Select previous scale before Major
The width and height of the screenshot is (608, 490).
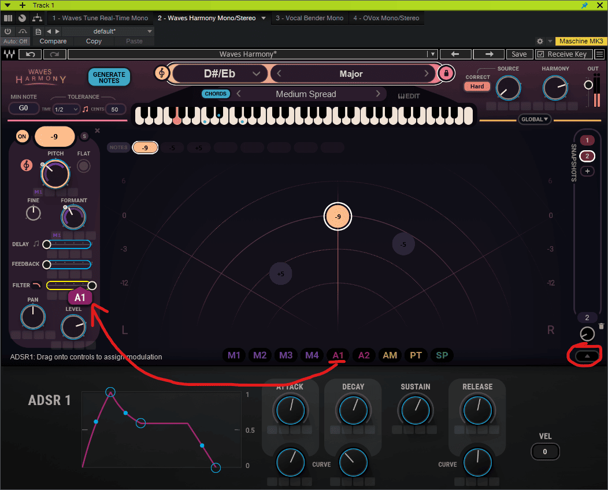pyautogui.click(x=279, y=73)
